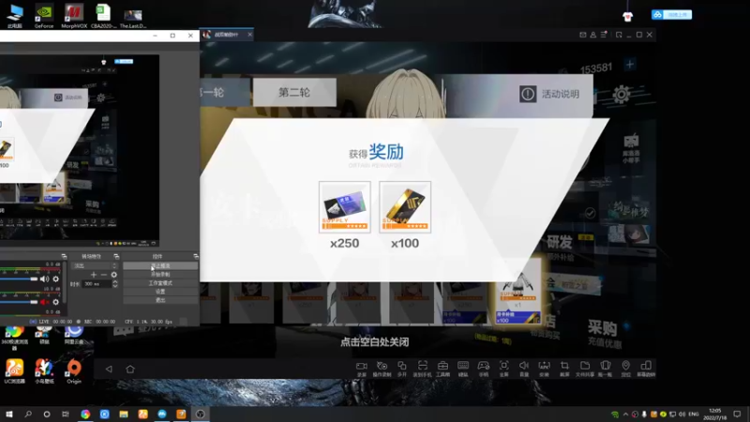Viewport: 750px width, 422px height.
Task: Click the OBS start recording (开始录制) button
Action: click(160, 274)
